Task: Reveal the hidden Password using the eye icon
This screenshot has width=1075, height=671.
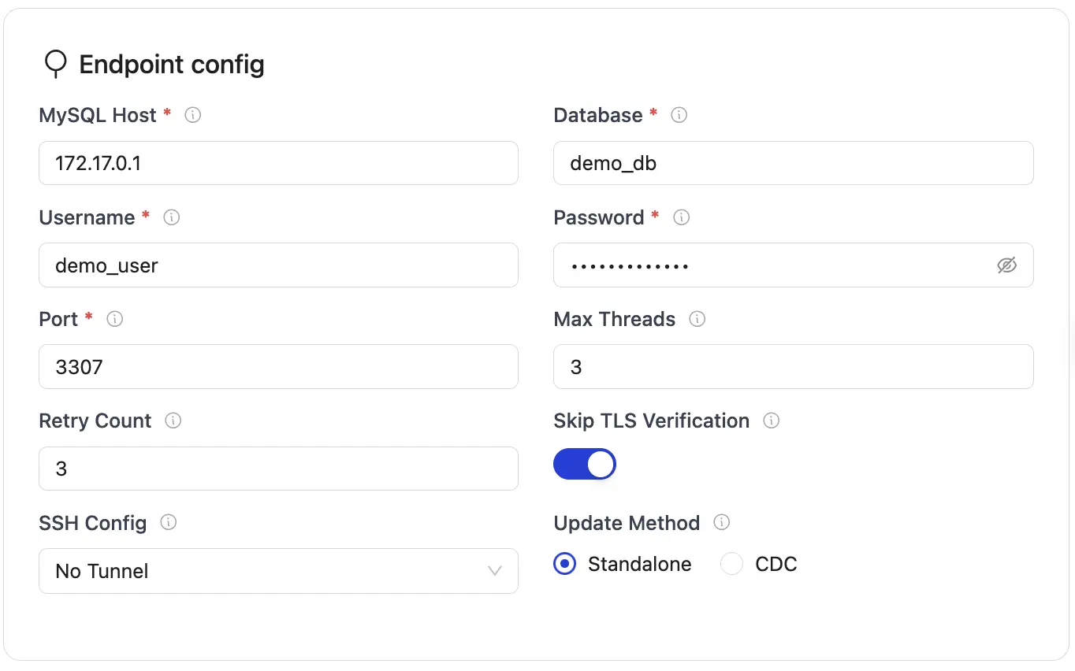Action: coord(1006,265)
